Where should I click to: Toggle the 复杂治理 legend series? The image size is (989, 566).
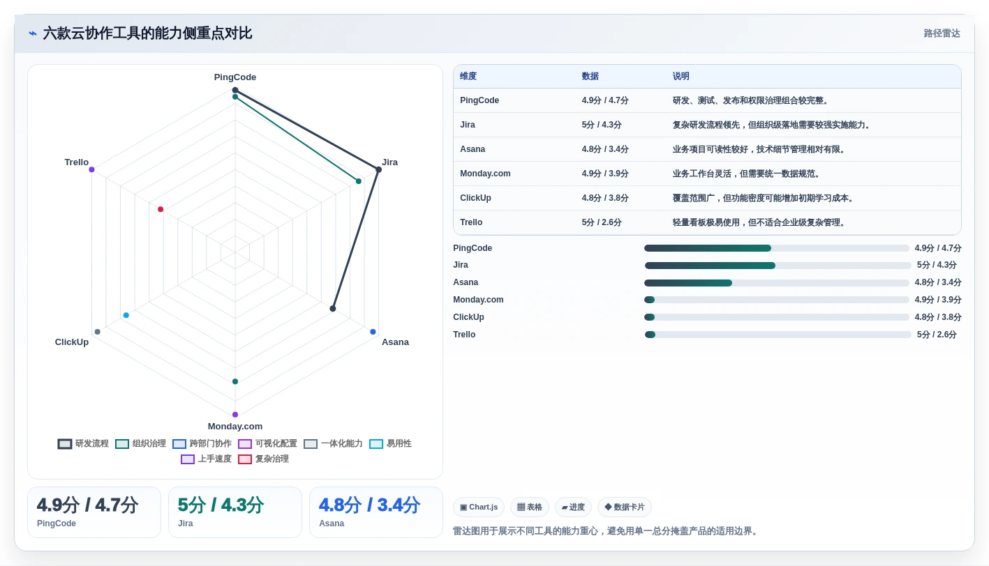(x=263, y=459)
